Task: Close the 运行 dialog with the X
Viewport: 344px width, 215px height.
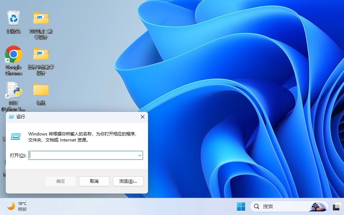Action: tap(142, 117)
